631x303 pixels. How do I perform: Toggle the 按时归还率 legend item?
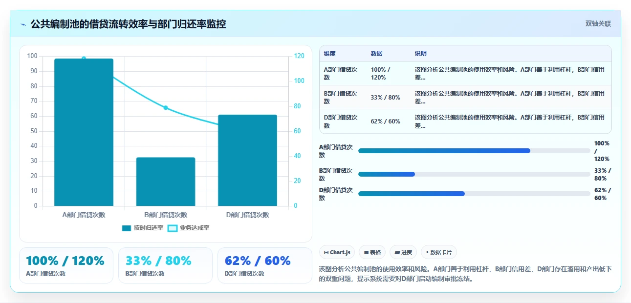click(143, 228)
